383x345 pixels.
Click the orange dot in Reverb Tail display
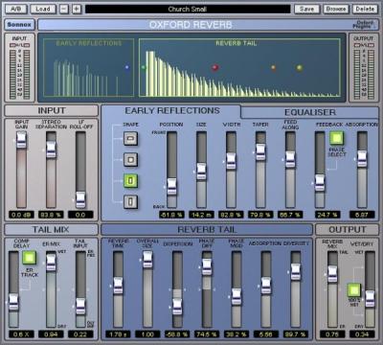(x=273, y=67)
